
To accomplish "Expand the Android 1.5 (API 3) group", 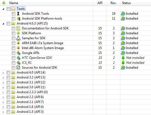I will 3,112.
